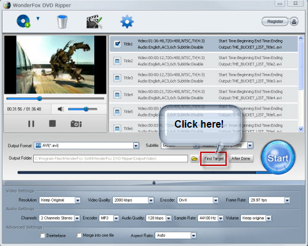Select the THE_BUCKET_LIST_Title3.avi output row

(204, 78)
